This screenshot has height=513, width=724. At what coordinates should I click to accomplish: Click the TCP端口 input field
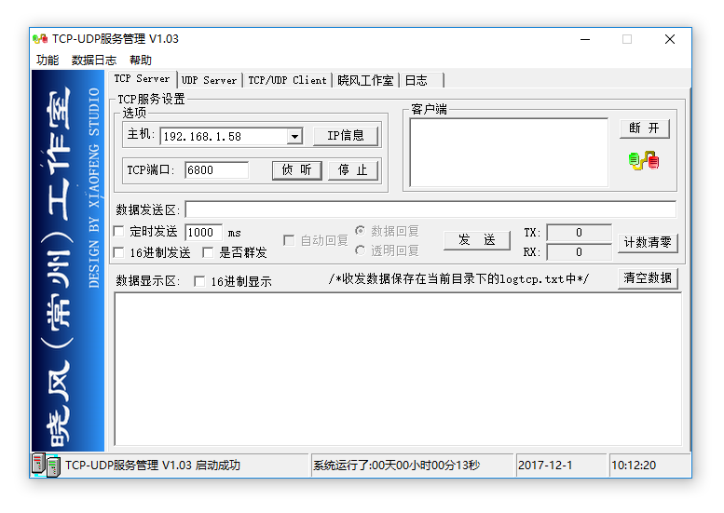point(216,170)
